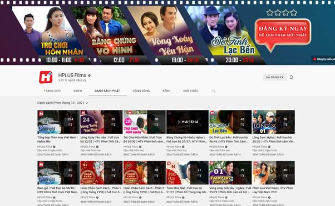Click the Hoàn Châu Cách Cách - Phần 2 title
This screenshot has height=206, width=335.
click(144, 190)
